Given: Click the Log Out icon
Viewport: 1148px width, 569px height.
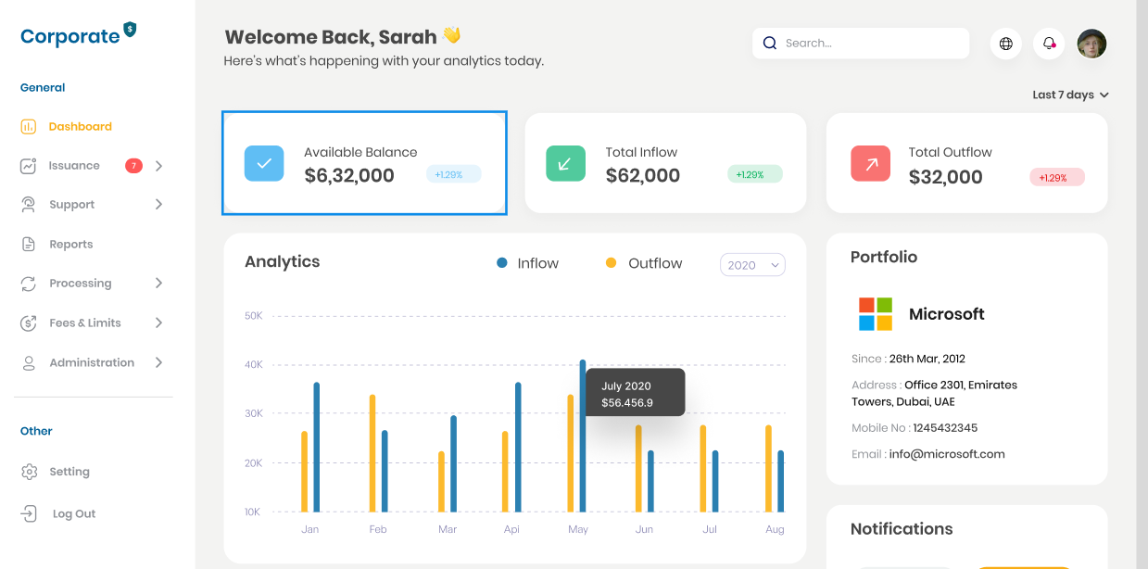Looking at the screenshot, I should 30,513.
